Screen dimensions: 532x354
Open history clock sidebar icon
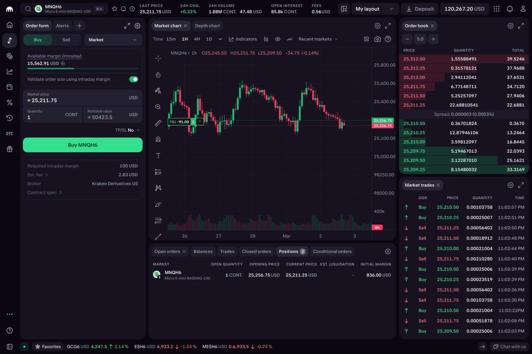tap(10, 118)
